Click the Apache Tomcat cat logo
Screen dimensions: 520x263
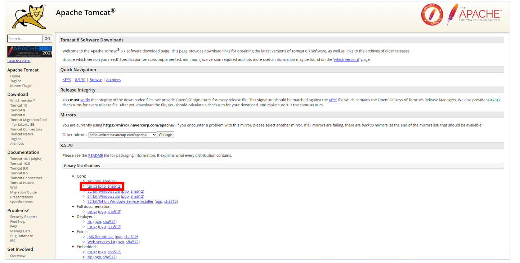[x=29, y=17]
